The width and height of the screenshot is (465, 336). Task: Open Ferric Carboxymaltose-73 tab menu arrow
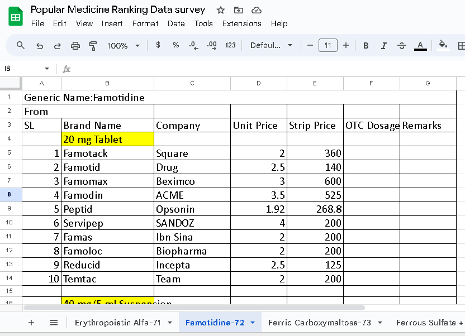coord(380,323)
